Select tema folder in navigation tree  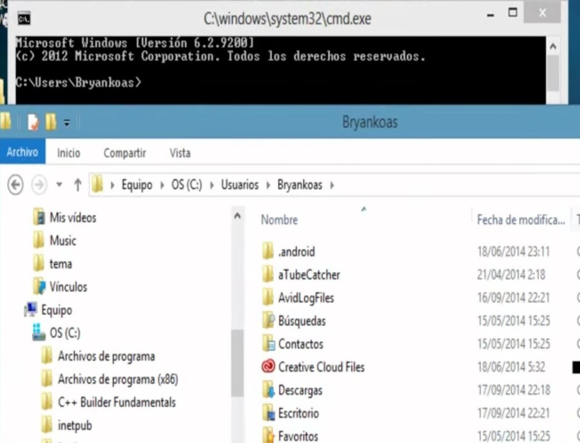pos(61,264)
